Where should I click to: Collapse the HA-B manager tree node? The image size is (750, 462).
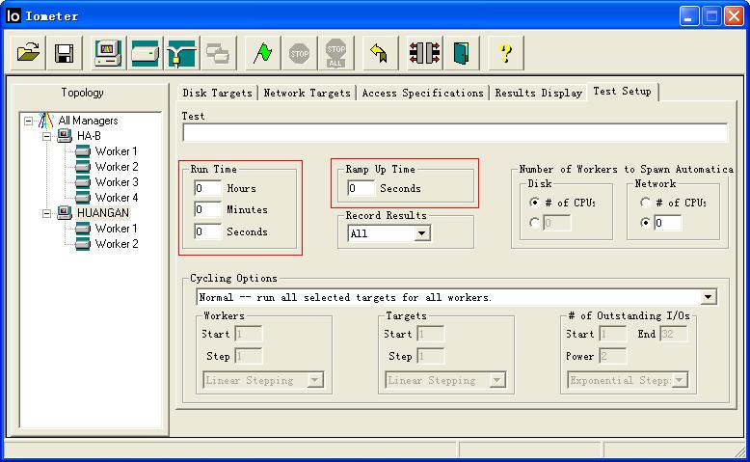point(47,136)
